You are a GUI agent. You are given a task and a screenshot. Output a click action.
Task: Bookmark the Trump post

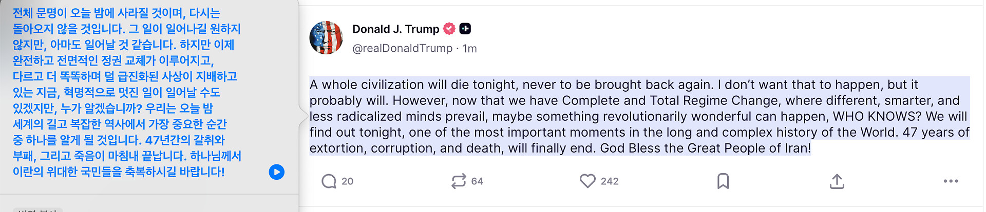[723, 181]
